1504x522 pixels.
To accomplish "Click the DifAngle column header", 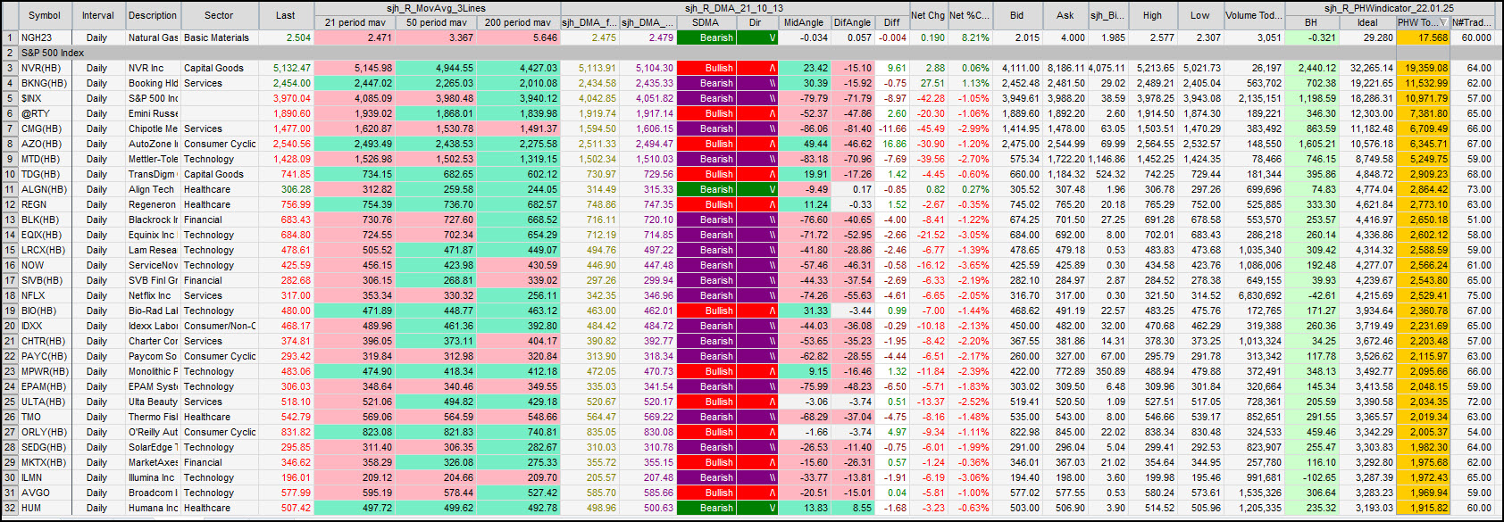I will tap(852, 22).
